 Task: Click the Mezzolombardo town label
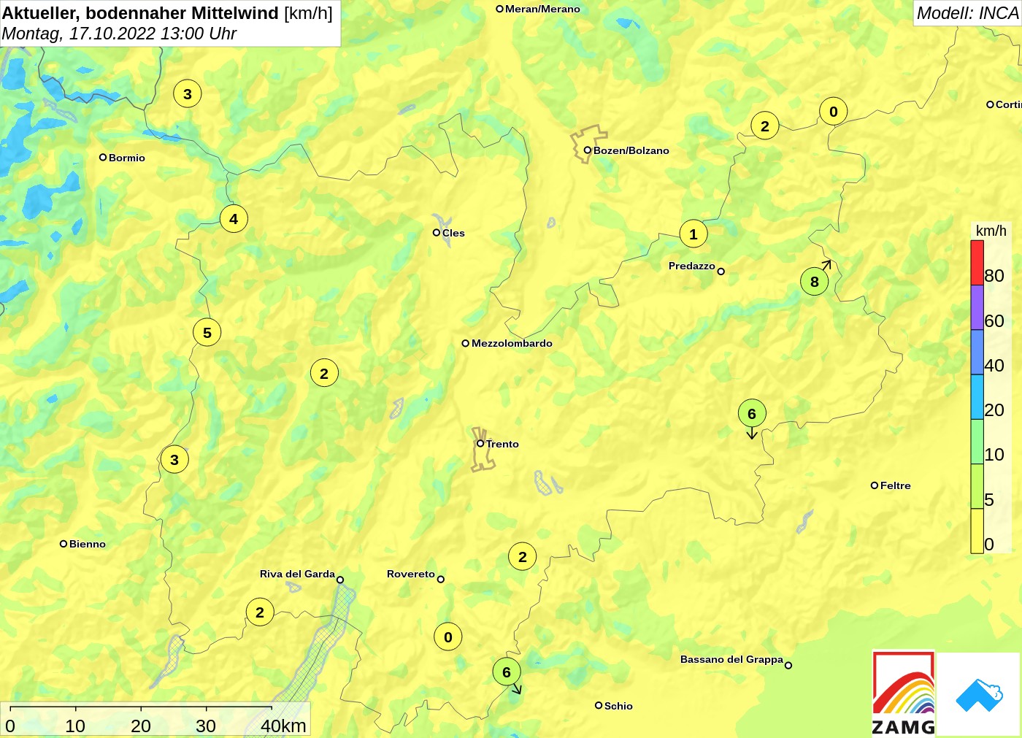(x=512, y=343)
